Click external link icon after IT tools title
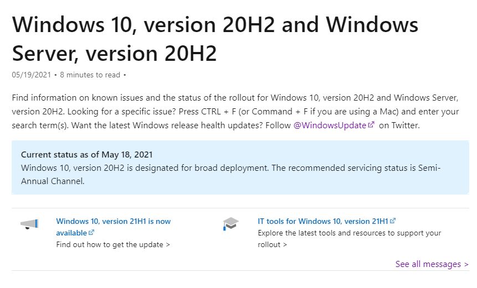This screenshot has height=288, width=477. (x=393, y=221)
